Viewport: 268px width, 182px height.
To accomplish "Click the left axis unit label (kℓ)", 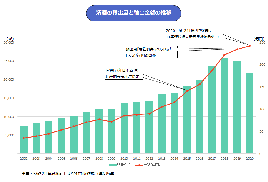I will pyautogui.click(x=10, y=39).
